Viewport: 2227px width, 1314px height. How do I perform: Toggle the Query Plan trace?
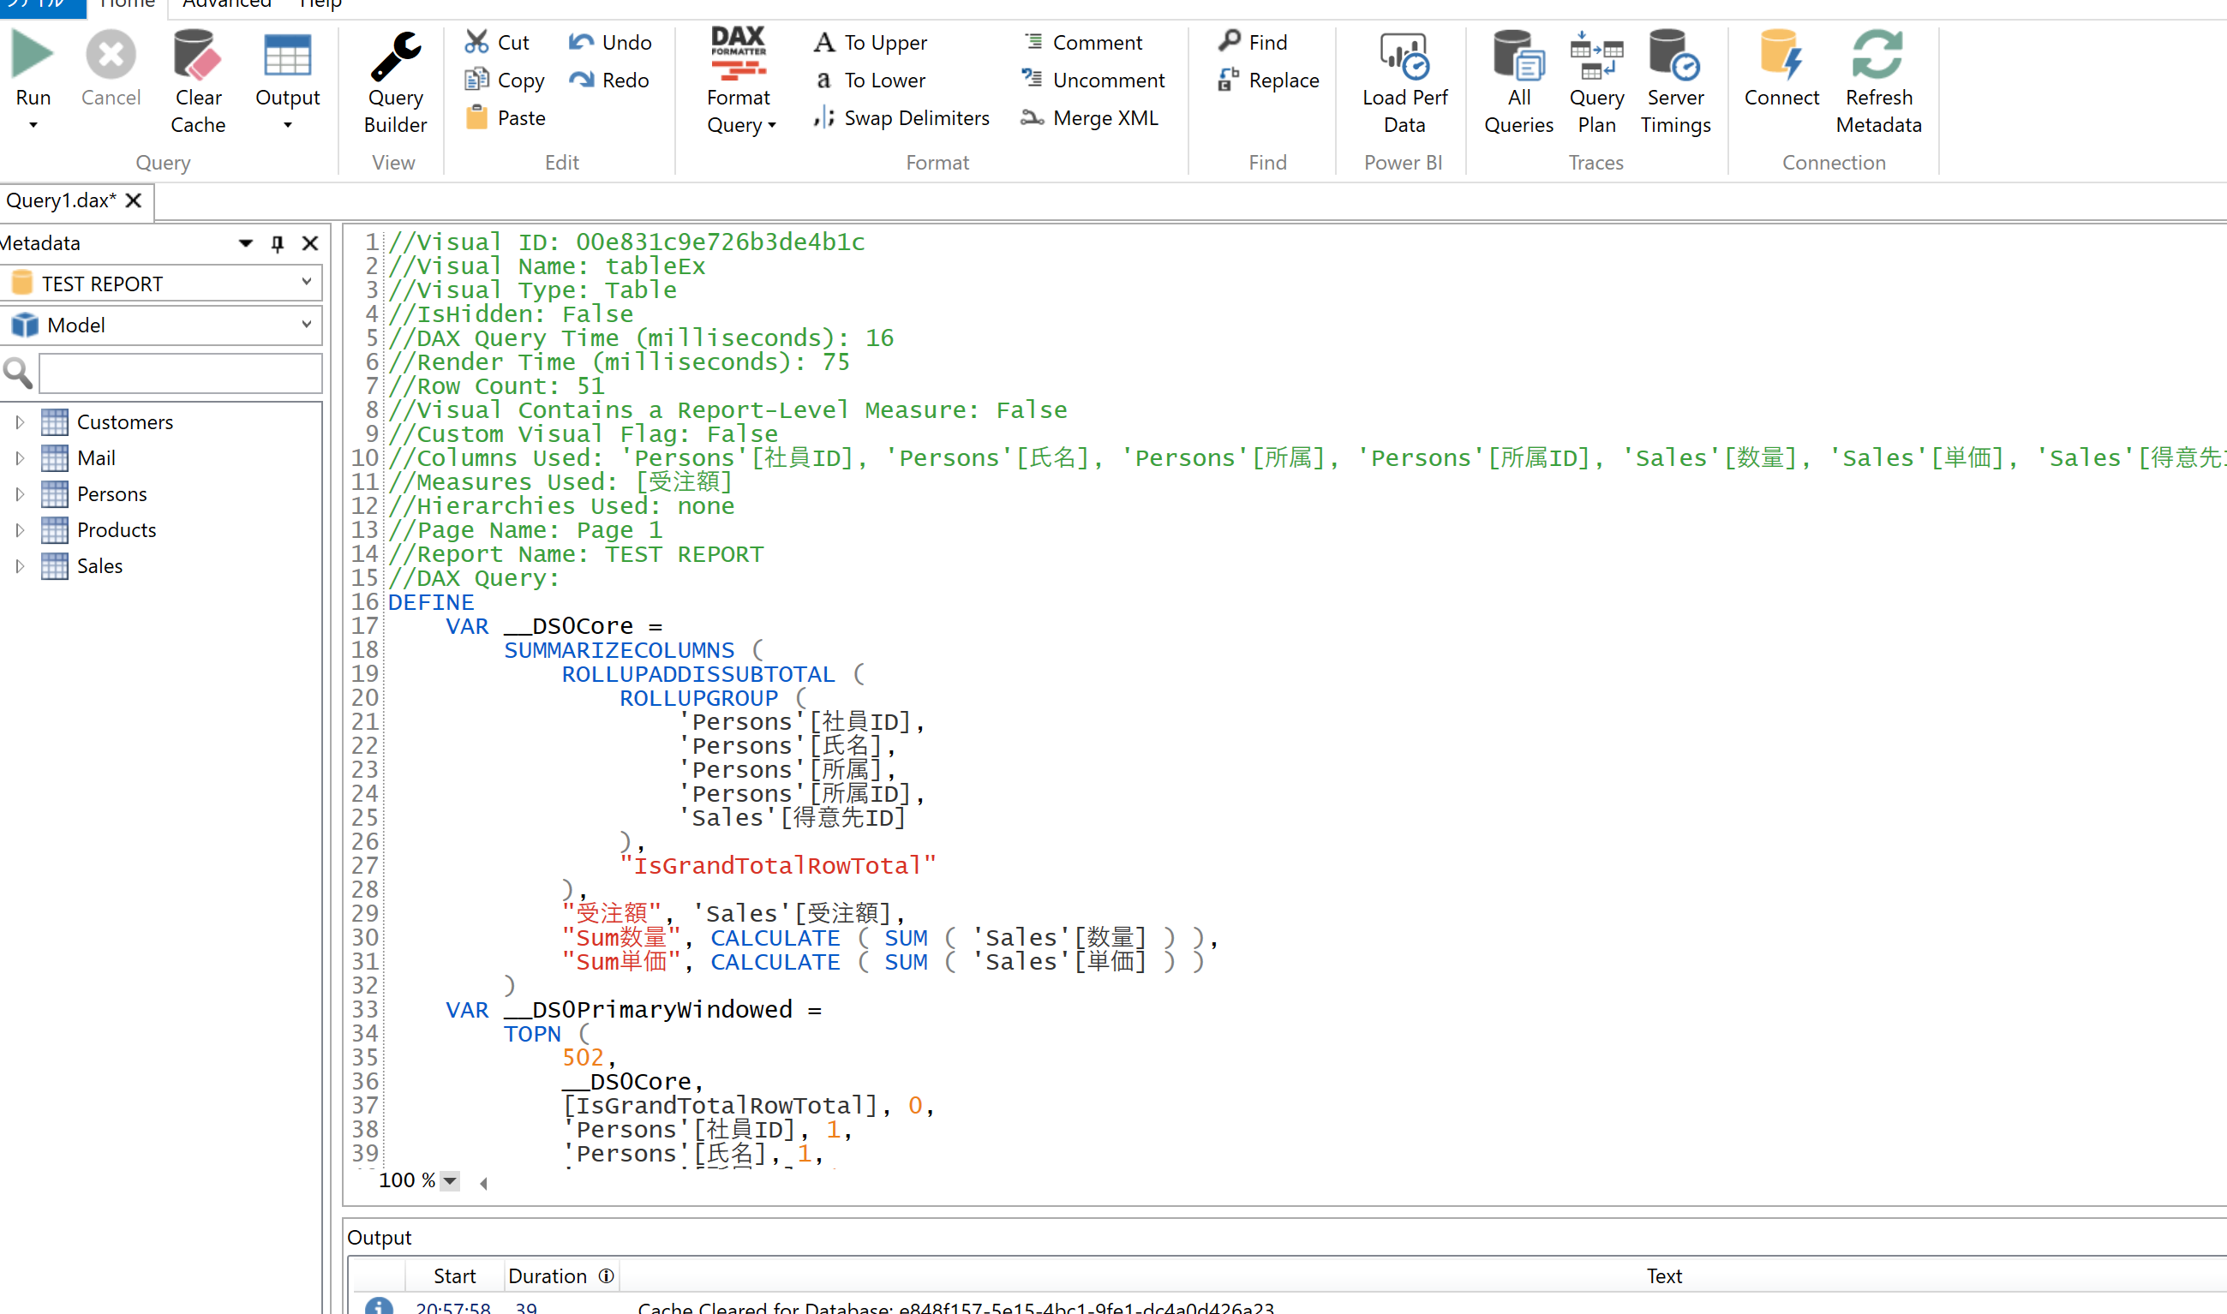point(1595,55)
